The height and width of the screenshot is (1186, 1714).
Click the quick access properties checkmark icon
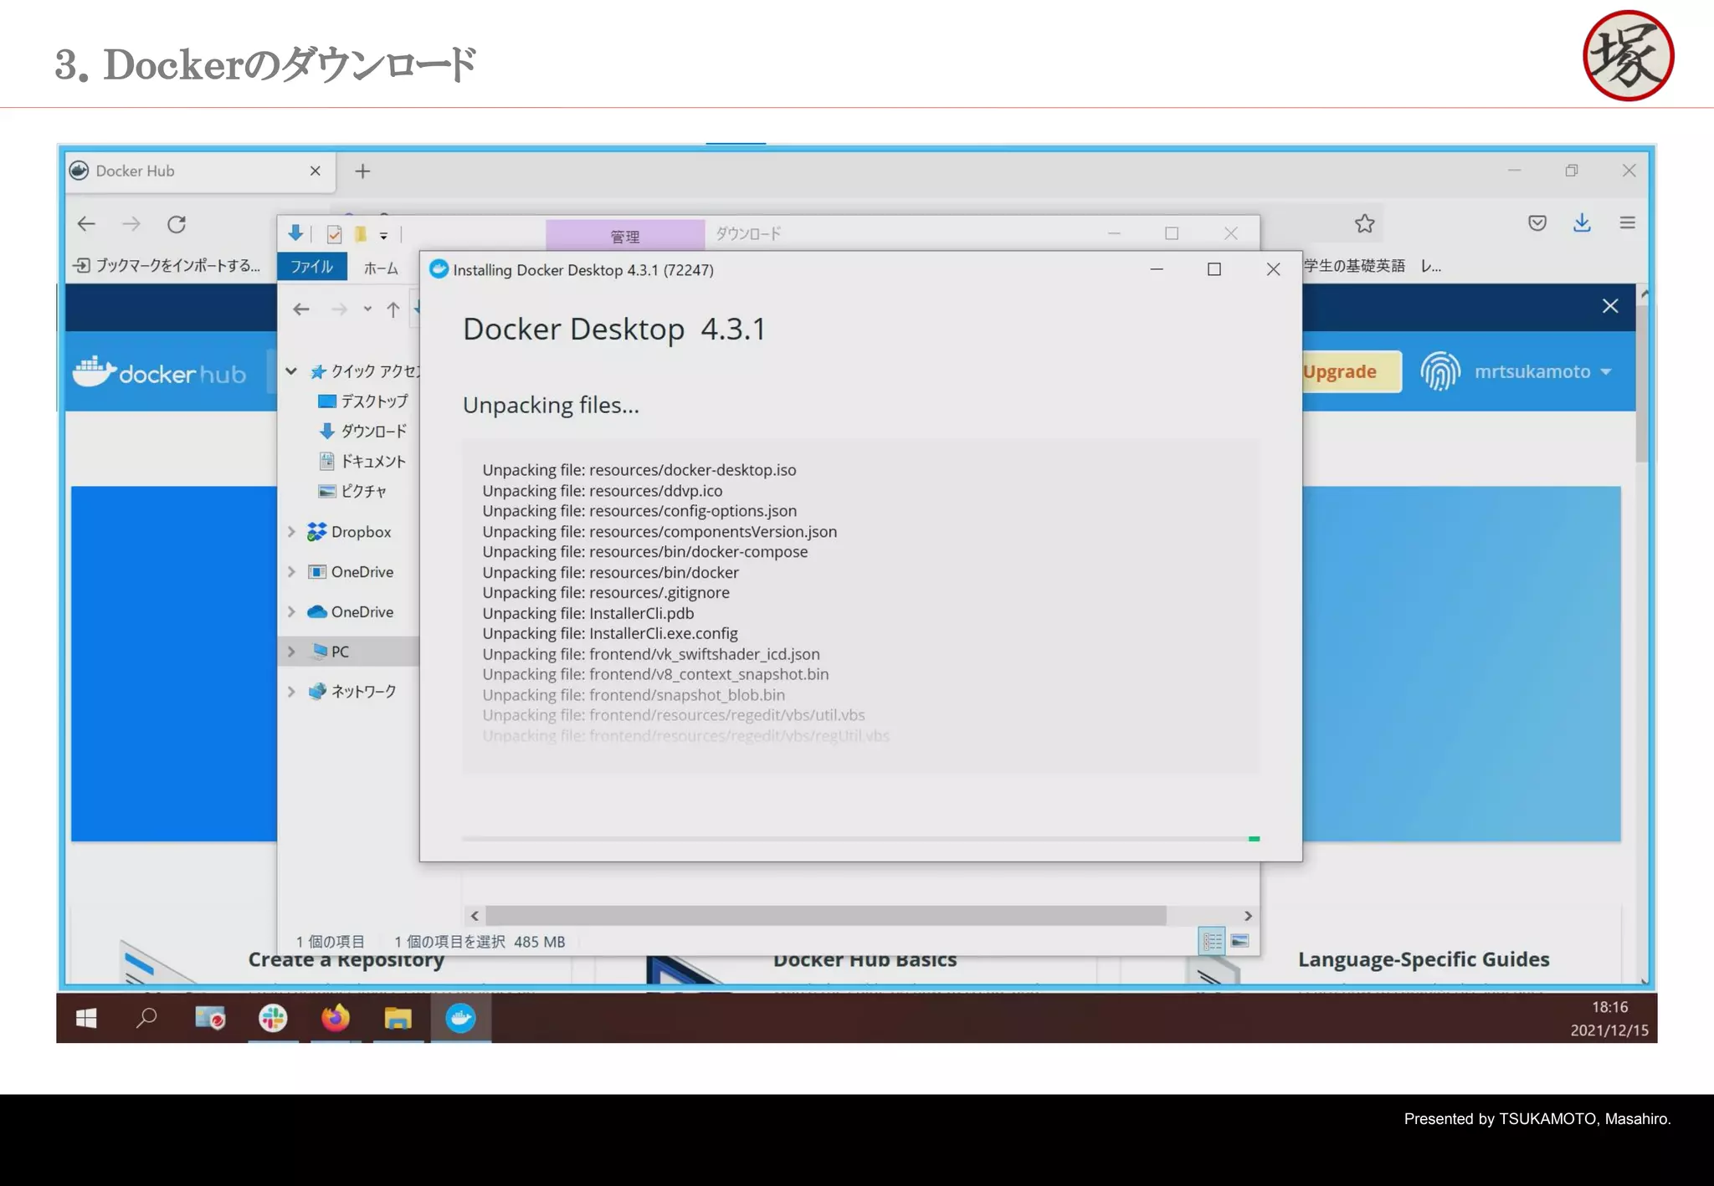(x=334, y=234)
